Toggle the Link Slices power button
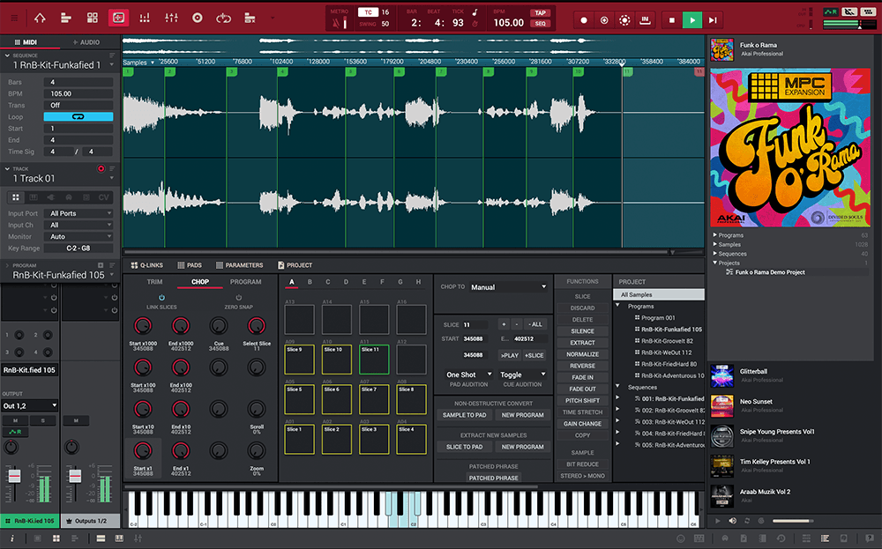882x549 pixels. tap(161, 298)
